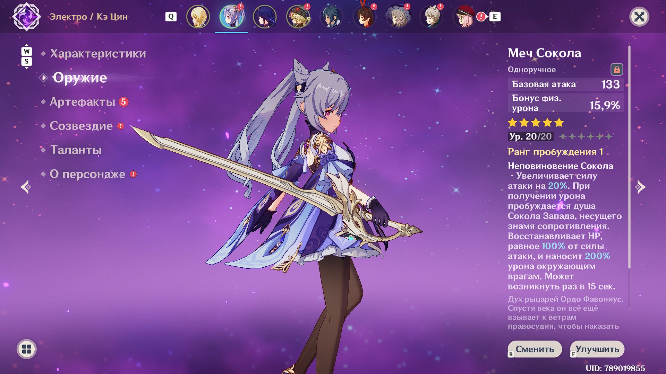This screenshot has height=374, width=666.
Task: Select the dark blue-haired Kaeya portrait
Action: [331, 17]
